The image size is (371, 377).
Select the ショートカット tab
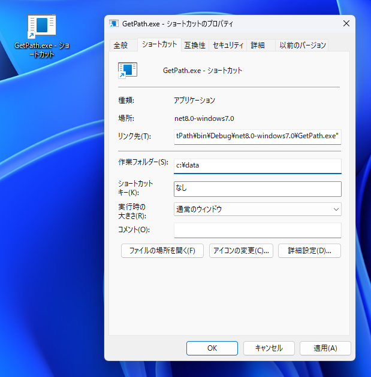click(159, 44)
